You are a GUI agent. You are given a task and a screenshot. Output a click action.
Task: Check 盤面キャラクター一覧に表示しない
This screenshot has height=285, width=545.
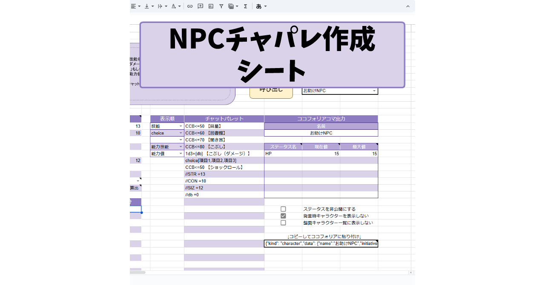284,222
